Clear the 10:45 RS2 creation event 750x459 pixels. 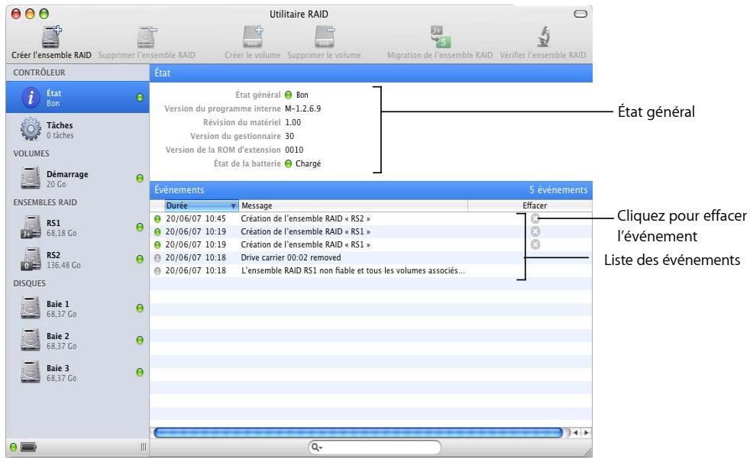pyautogui.click(x=535, y=218)
